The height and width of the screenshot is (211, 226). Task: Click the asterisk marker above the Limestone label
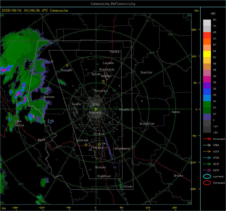(x=47, y=95)
